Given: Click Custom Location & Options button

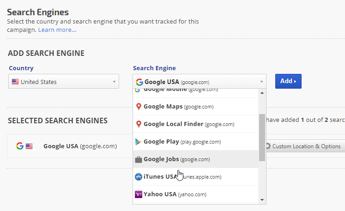Looking at the screenshot, I should [306, 146].
